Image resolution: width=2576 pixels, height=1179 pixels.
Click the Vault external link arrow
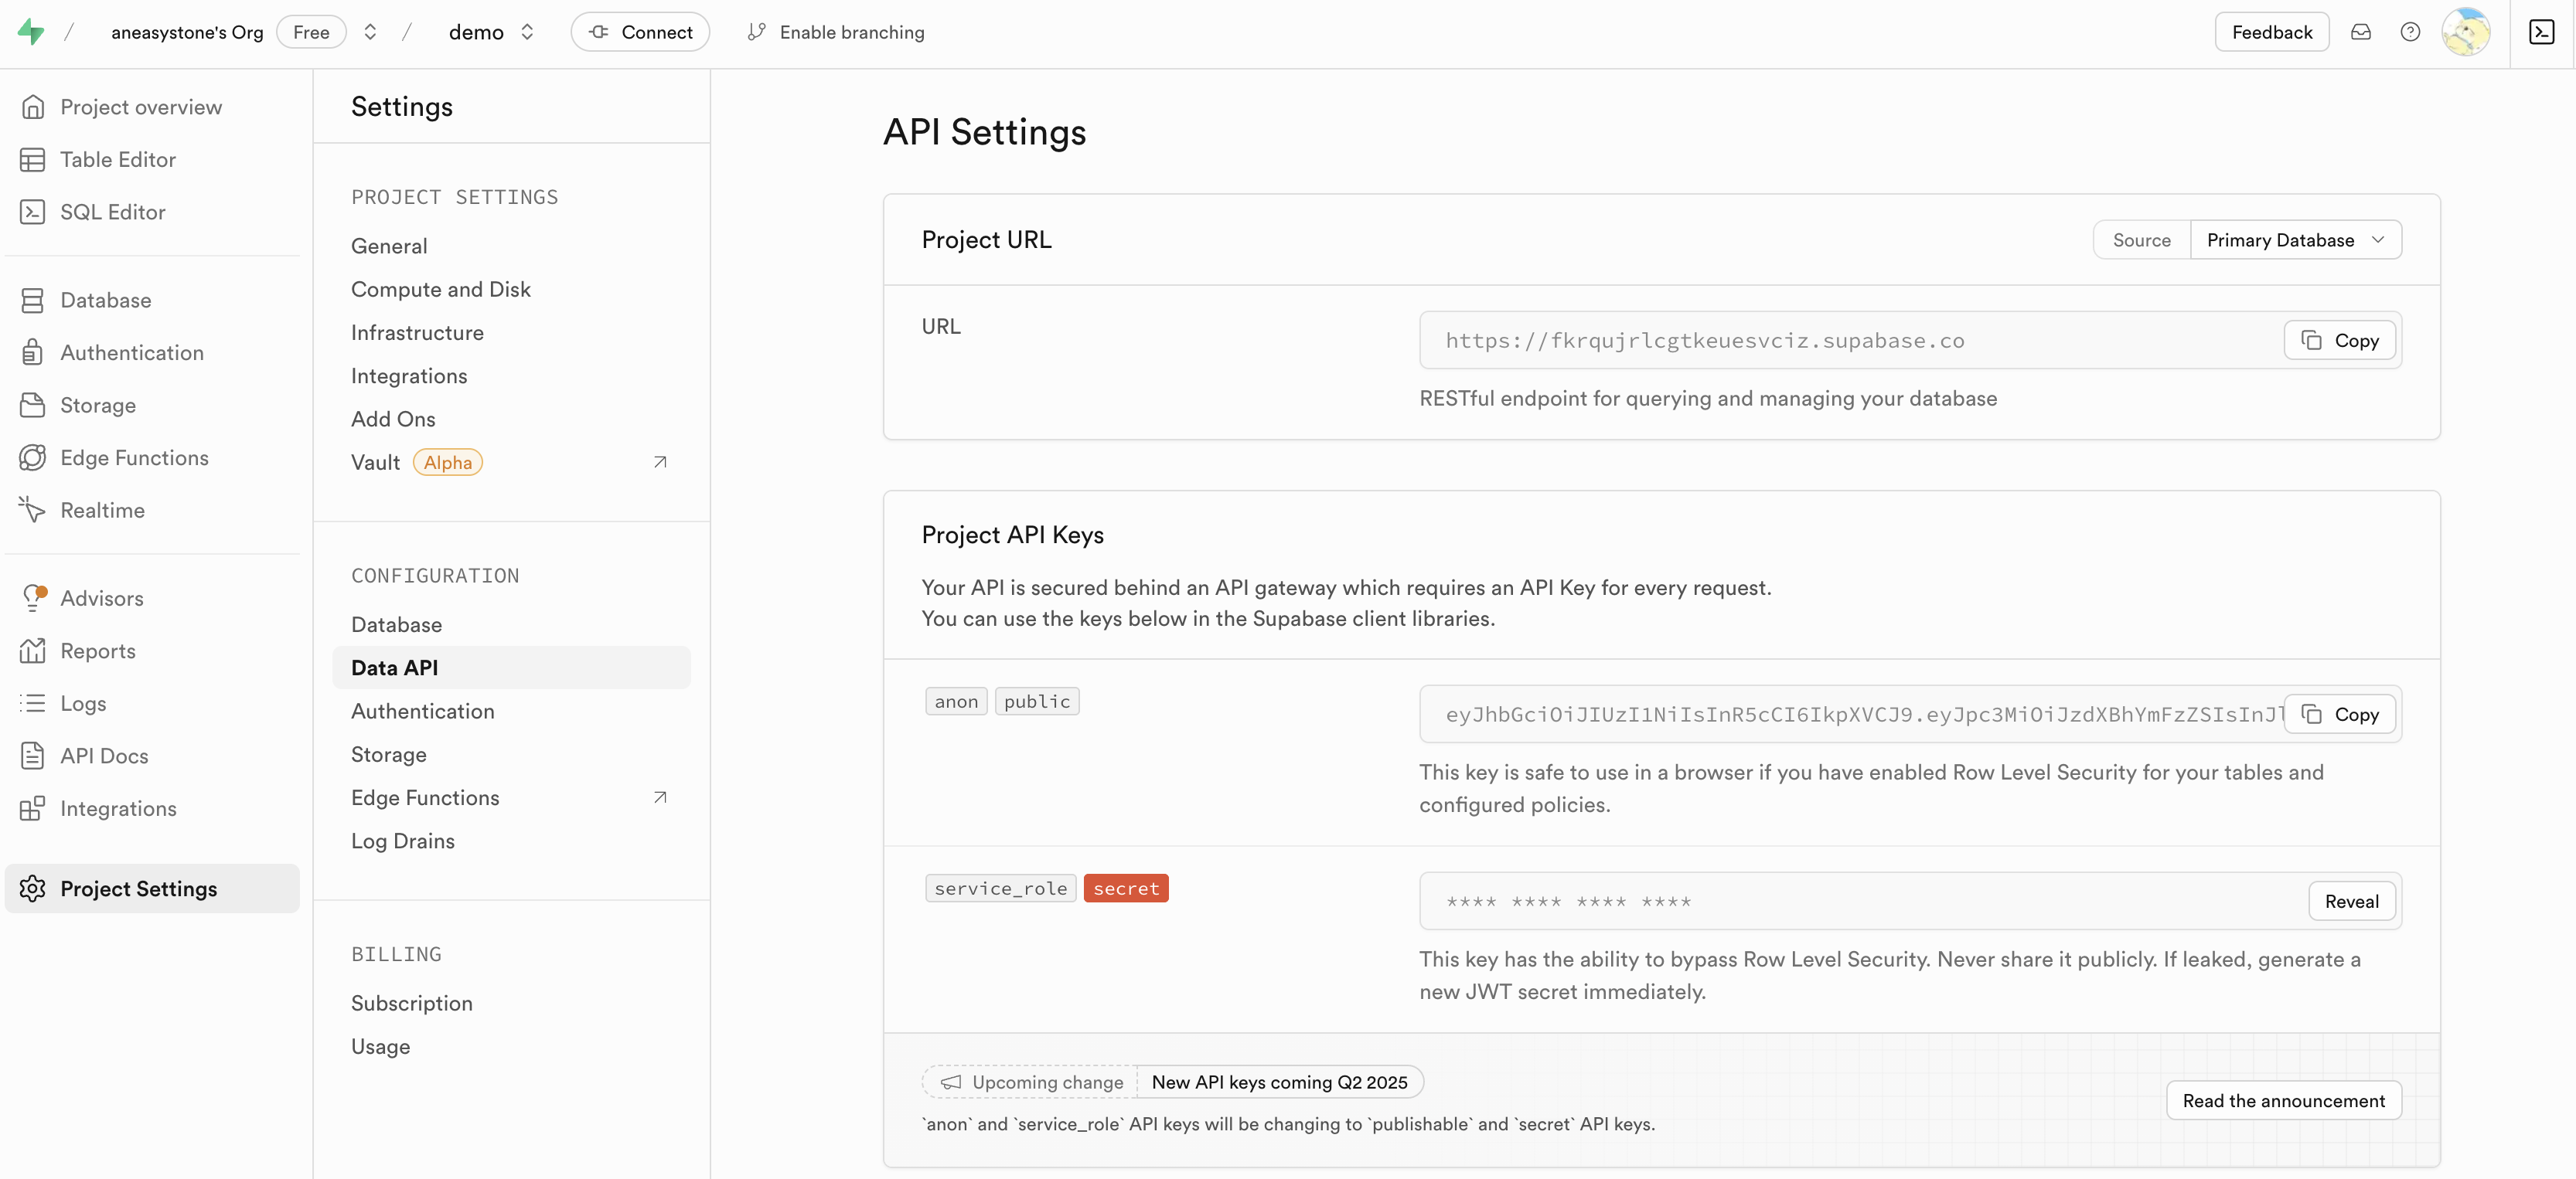point(660,463)
